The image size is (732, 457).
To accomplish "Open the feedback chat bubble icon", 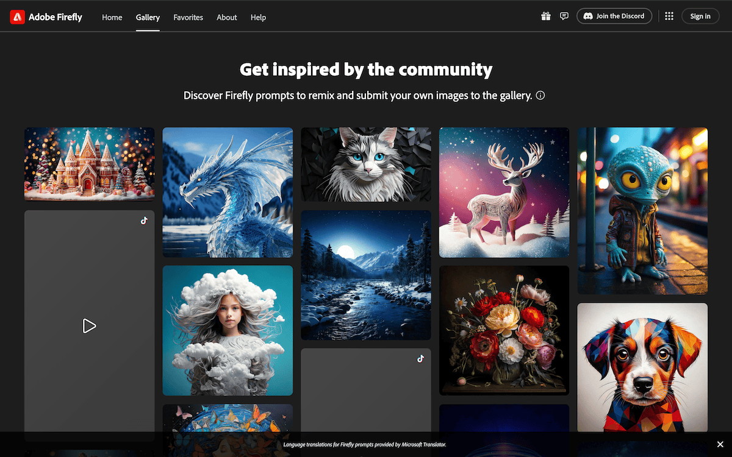I will [564, 16].
